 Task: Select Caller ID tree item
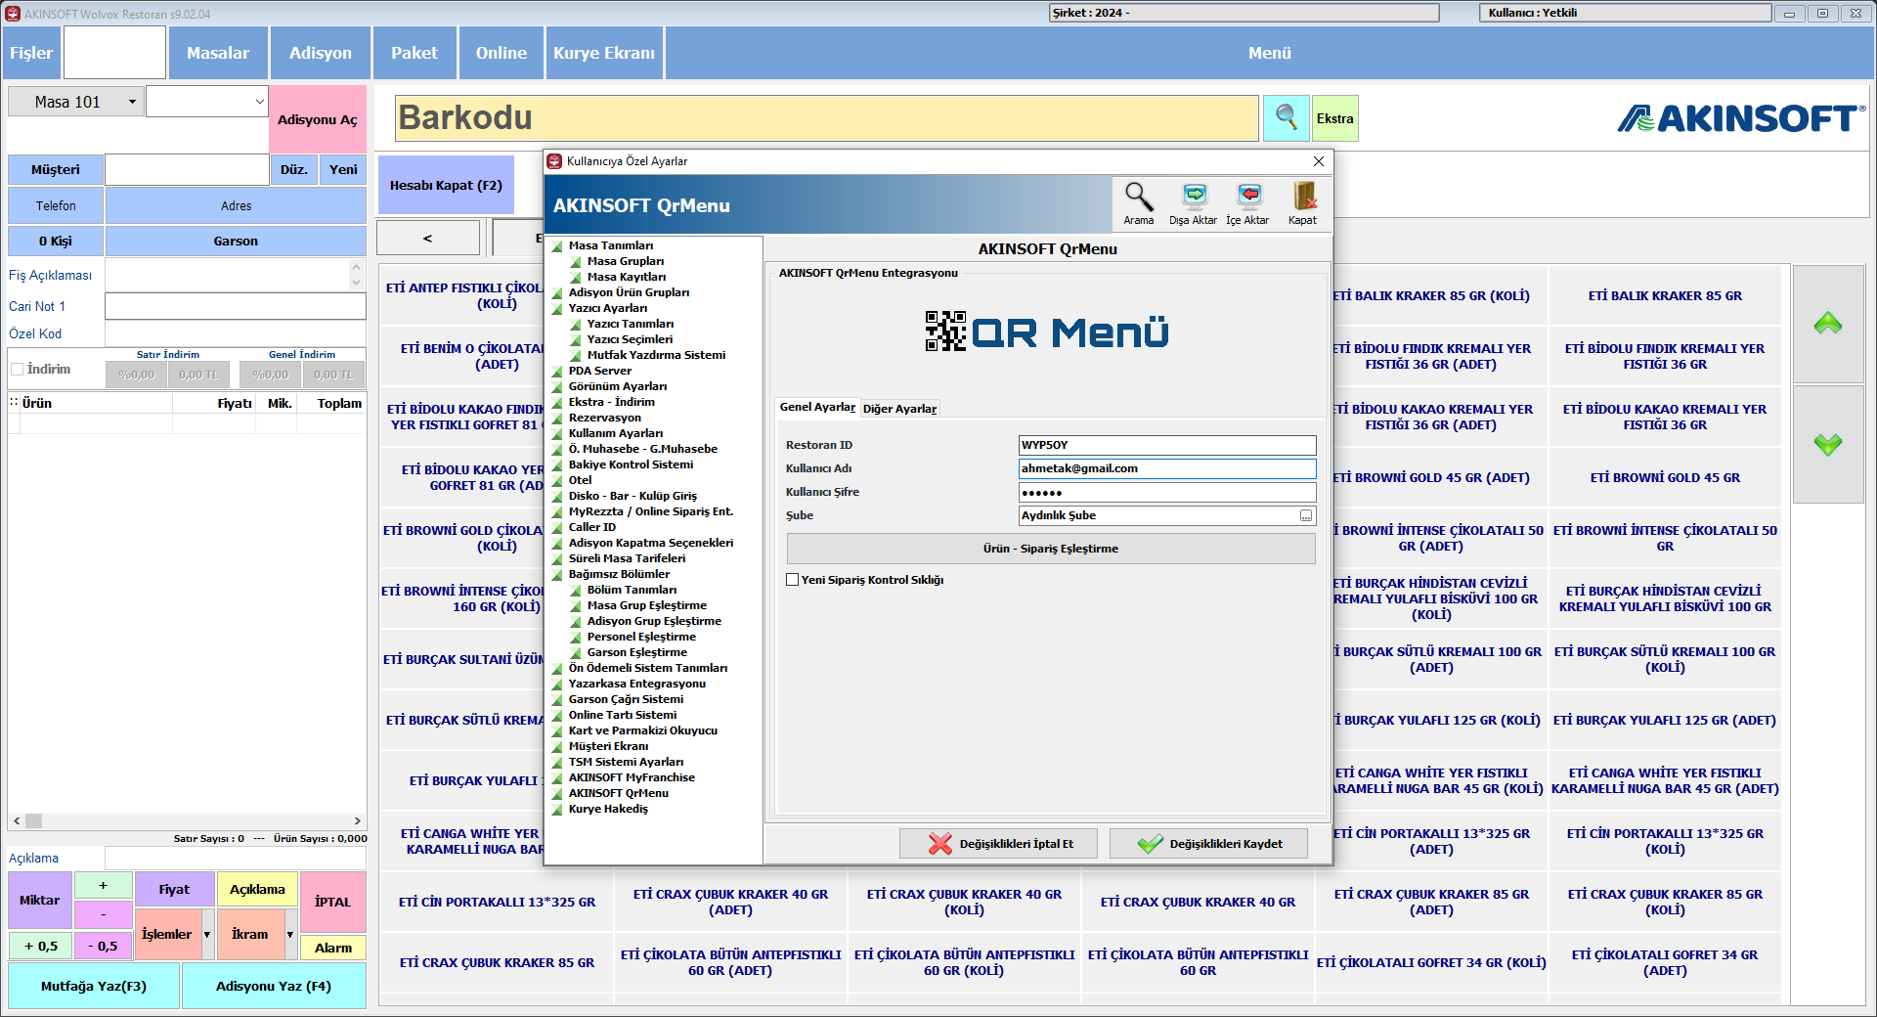pos(592,527)
